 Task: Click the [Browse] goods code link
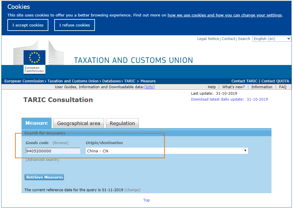[x=60, y=143]
